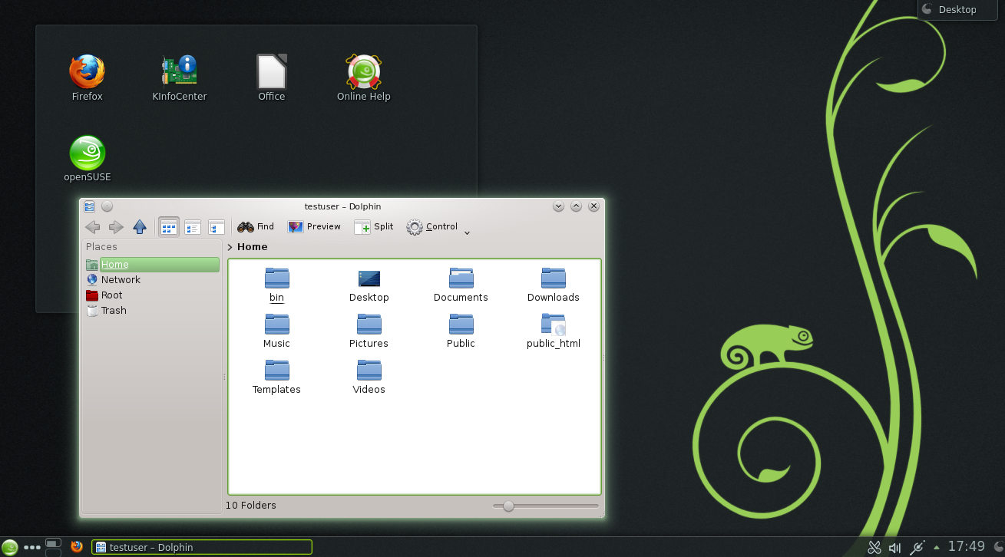Viewport: 1005px width, 557px height.
Task: Expand the toolbar overflow chevron after Control
Action: (x=467, y=232)
